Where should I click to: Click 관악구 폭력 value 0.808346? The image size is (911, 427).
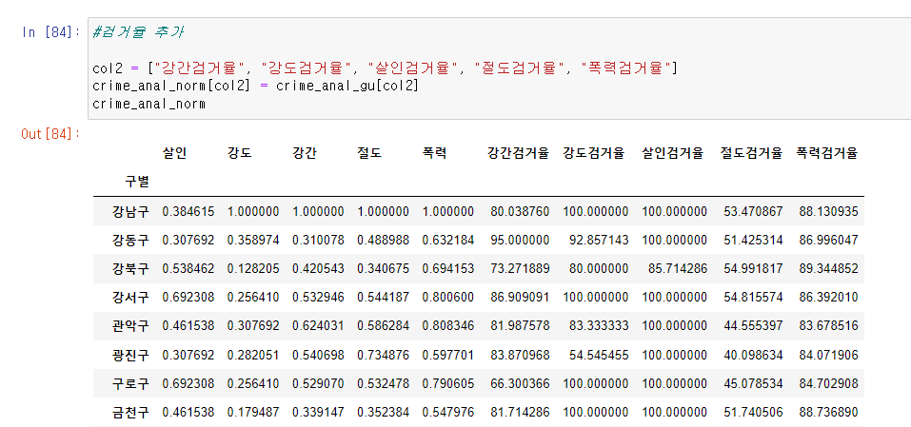point(448,326)
